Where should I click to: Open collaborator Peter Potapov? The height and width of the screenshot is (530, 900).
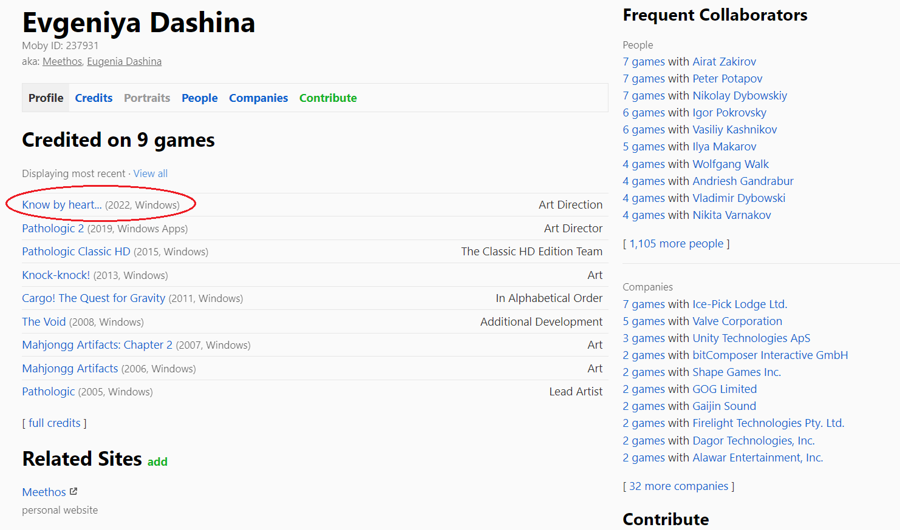[728, 79]
